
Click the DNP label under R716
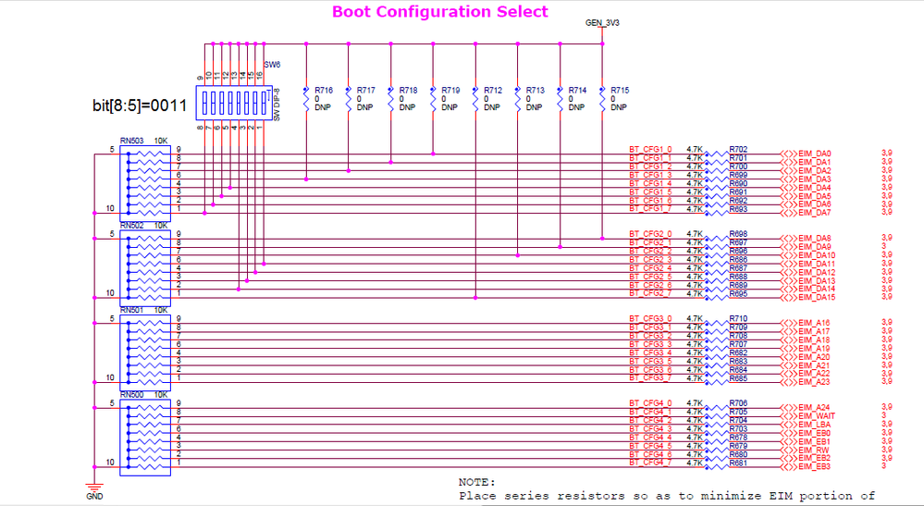pyautogui.click(x=323, y=107)
